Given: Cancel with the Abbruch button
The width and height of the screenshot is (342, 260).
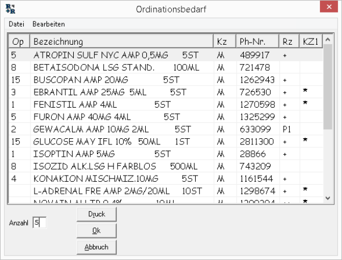Looking at the screenshot, I should pyautogui.click(x=96, y=247).
